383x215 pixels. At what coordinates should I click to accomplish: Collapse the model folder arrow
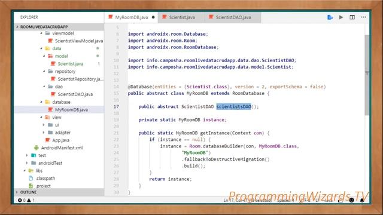[44, 56]
